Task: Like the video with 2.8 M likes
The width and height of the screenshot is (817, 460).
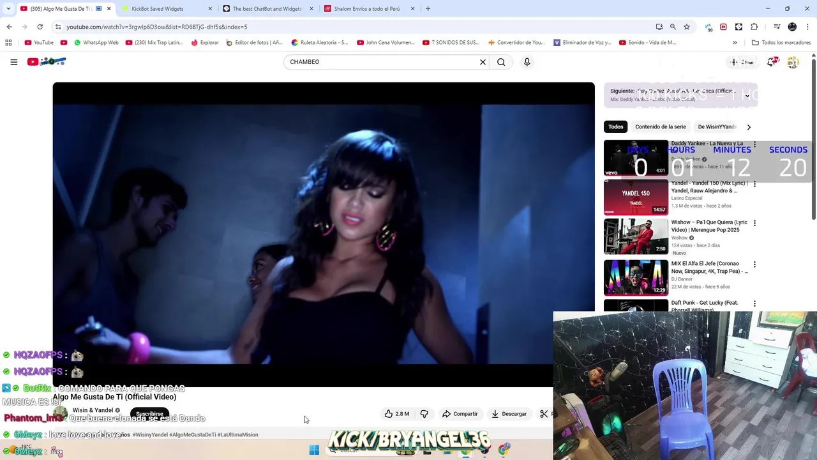Action: click(396, 414)
